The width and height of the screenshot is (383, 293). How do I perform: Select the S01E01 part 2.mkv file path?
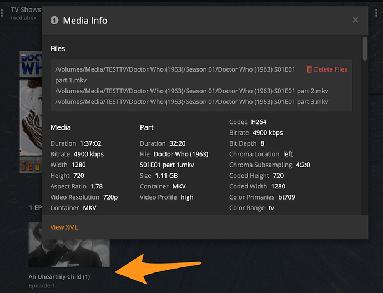tap(191, 91)
